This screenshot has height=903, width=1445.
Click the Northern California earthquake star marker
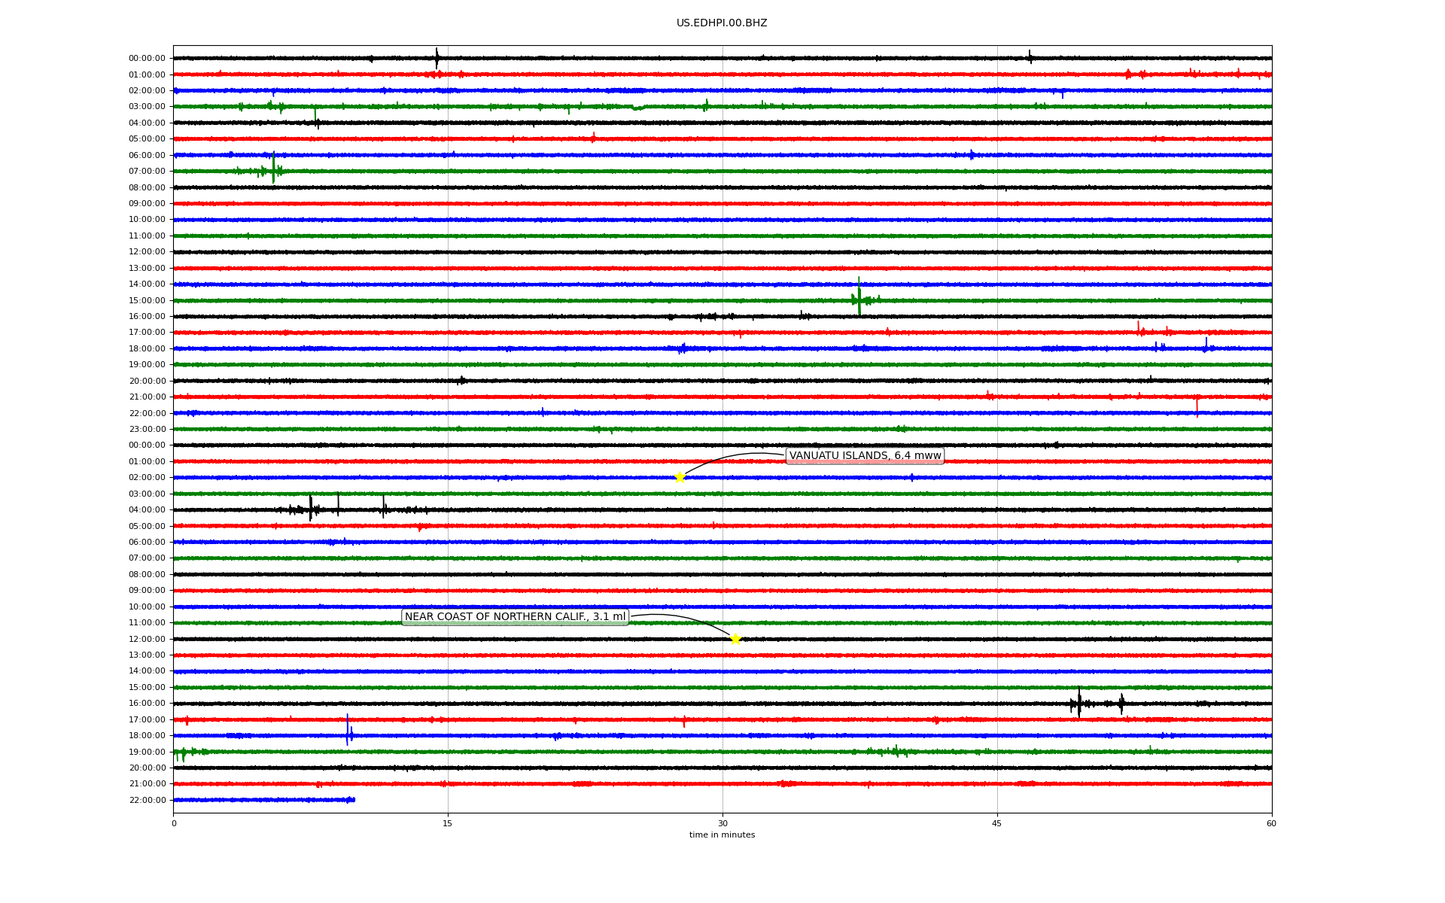pyautogui.click(x=735, y=639)
